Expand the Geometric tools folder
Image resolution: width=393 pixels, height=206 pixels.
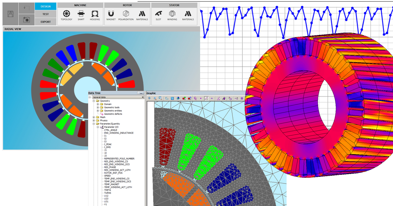tap(98, 107)
